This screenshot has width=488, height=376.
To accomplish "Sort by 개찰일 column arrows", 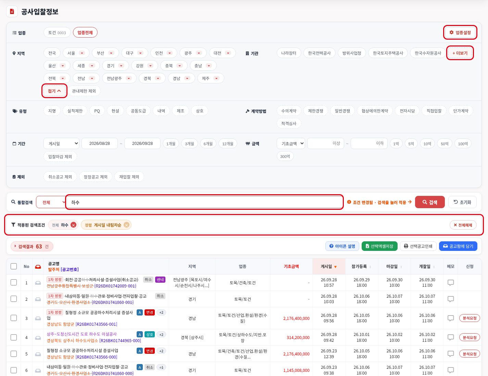I will coord(434,267).
